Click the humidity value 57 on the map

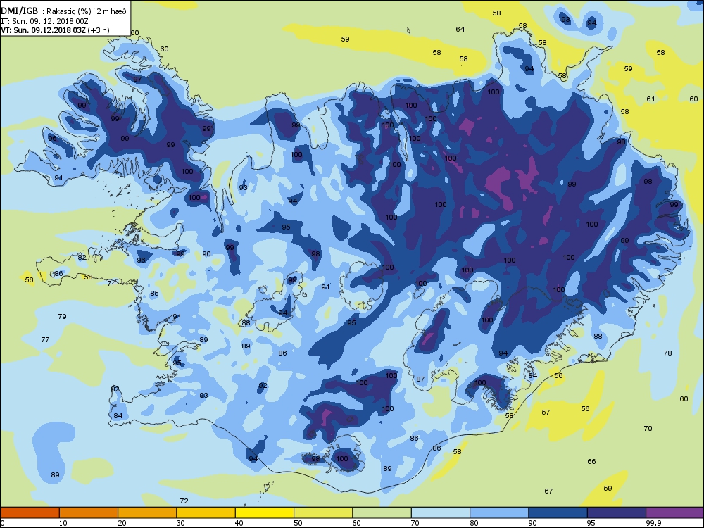[546, 412]
